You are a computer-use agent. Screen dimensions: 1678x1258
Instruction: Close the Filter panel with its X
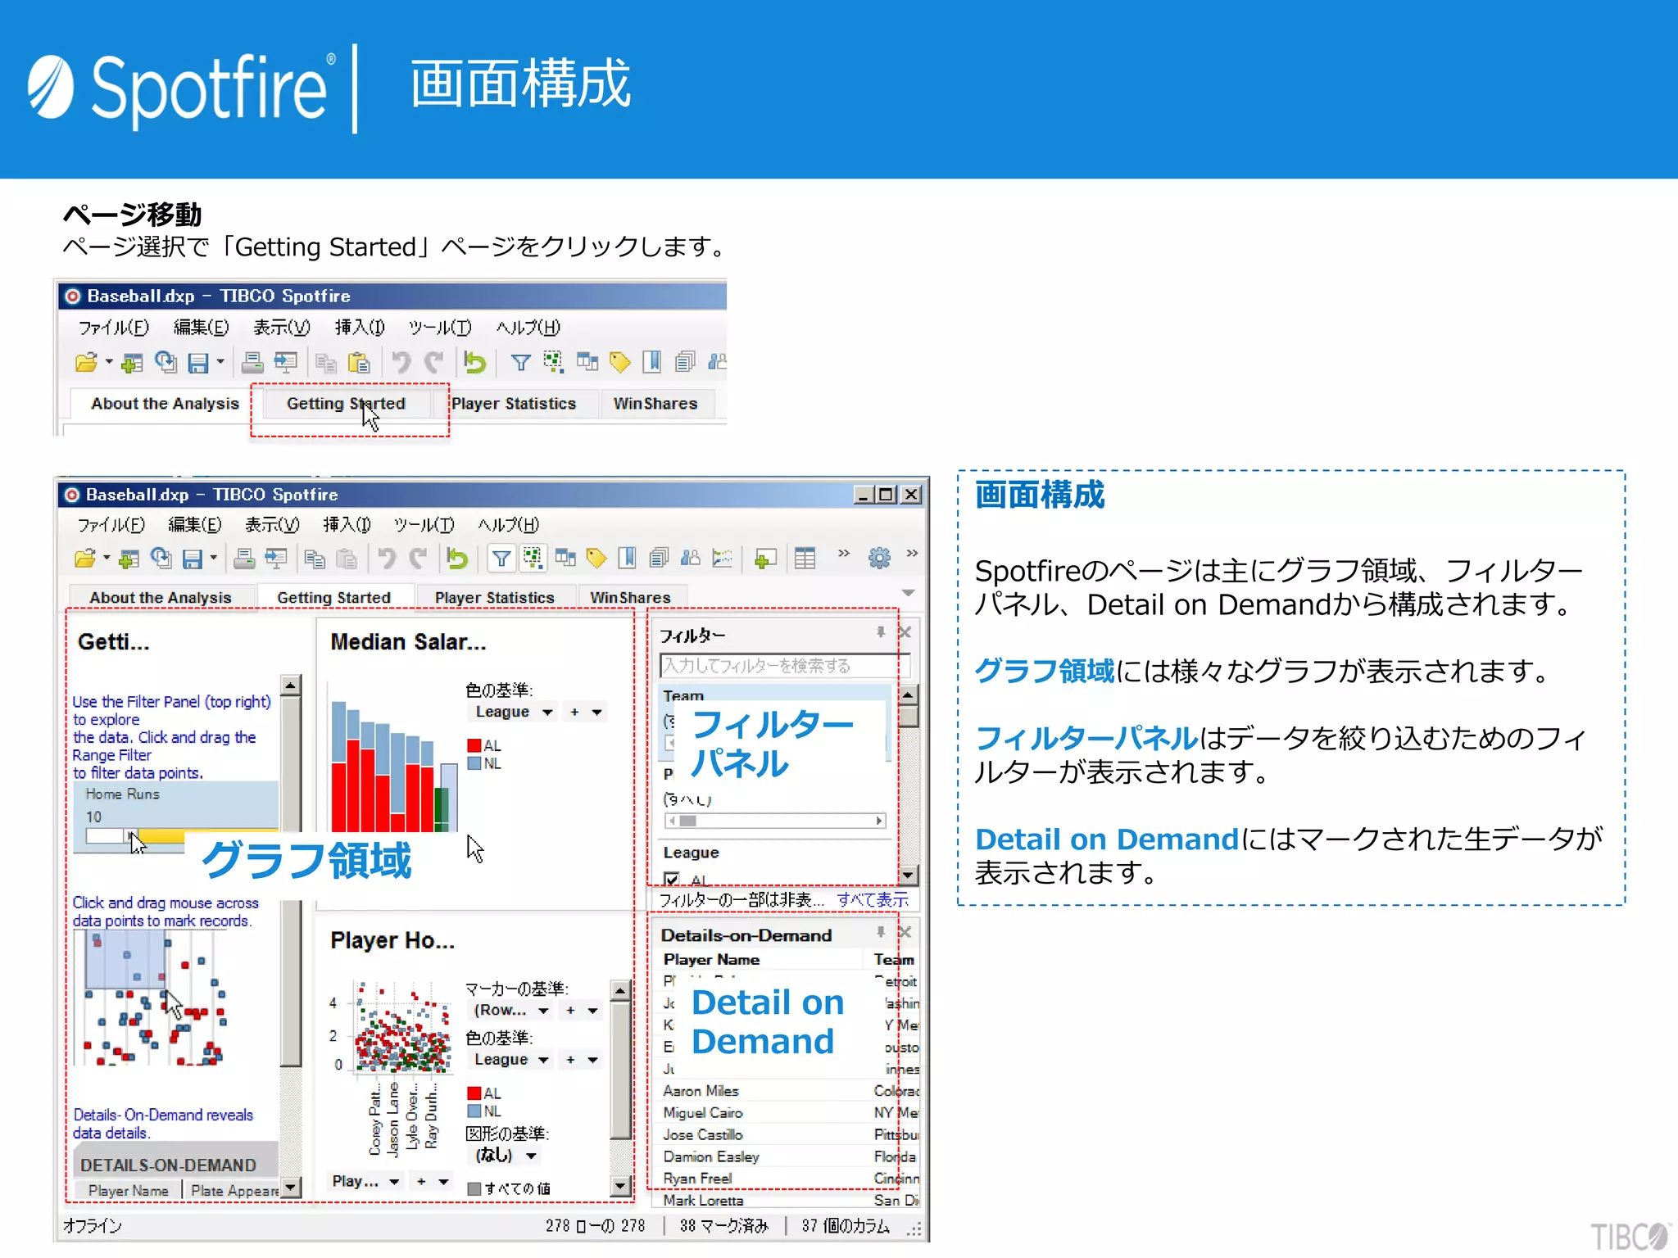click(x=905, y=632)
